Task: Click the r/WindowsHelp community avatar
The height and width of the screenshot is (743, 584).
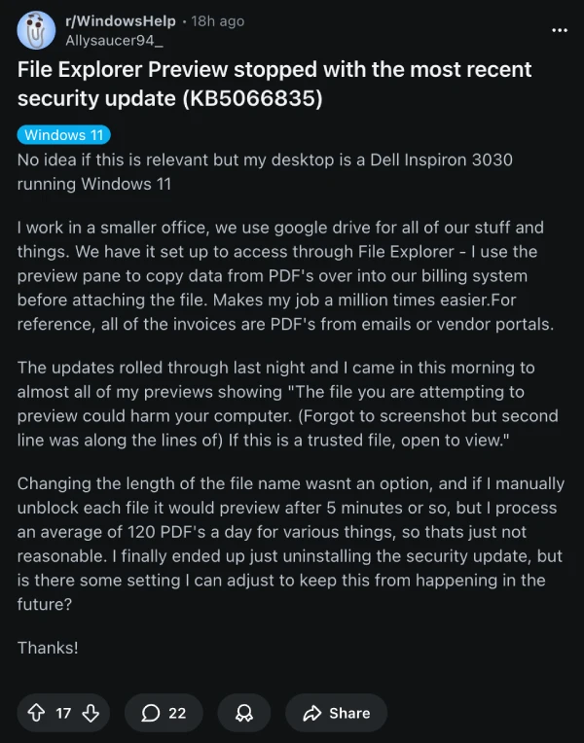Action: point(37,30)
